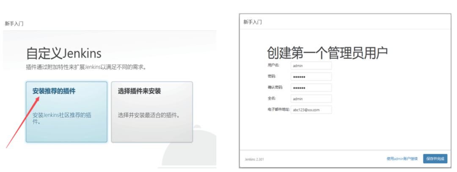Focus the 确认密码 field
This screenshot has height=172, width=457.
pos(311,87)
